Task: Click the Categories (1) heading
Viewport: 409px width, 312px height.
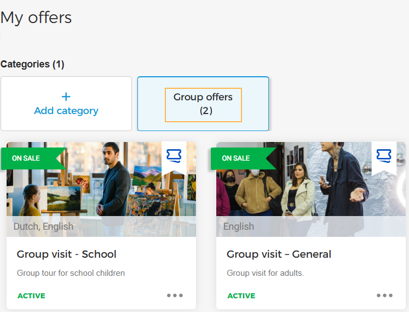Action: click(x=32, y=64)
